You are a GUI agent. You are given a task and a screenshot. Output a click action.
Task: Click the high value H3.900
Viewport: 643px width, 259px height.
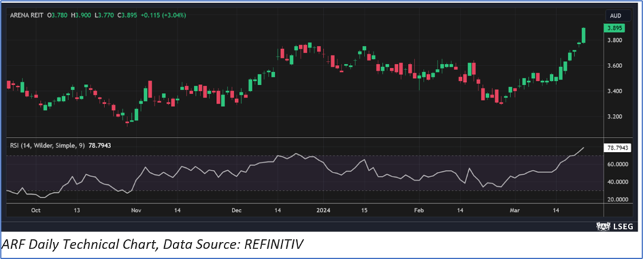(x=80, y=15)
